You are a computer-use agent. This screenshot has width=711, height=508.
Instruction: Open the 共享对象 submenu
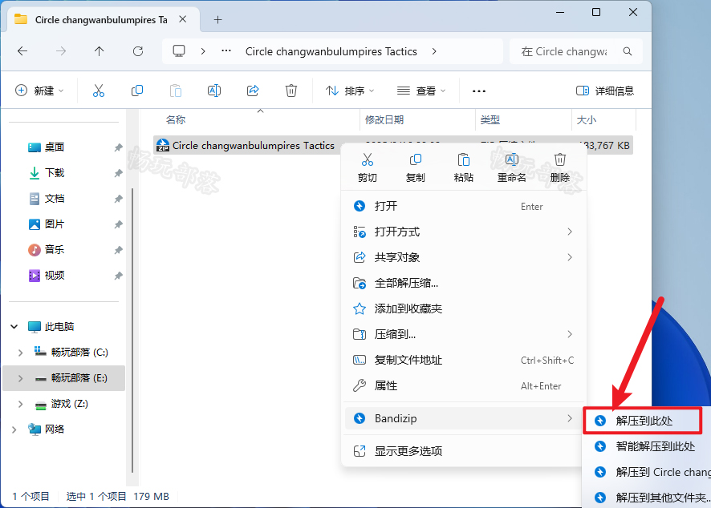(464, 257)
